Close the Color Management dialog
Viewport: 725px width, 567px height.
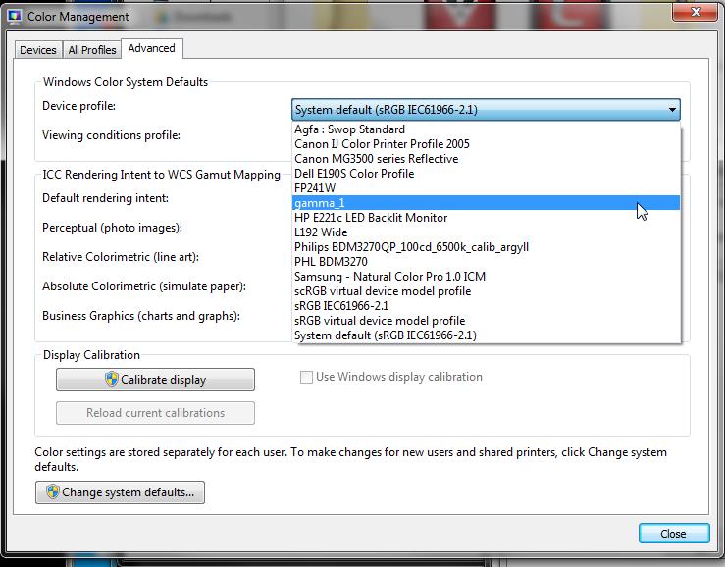(x=674, y=534)
